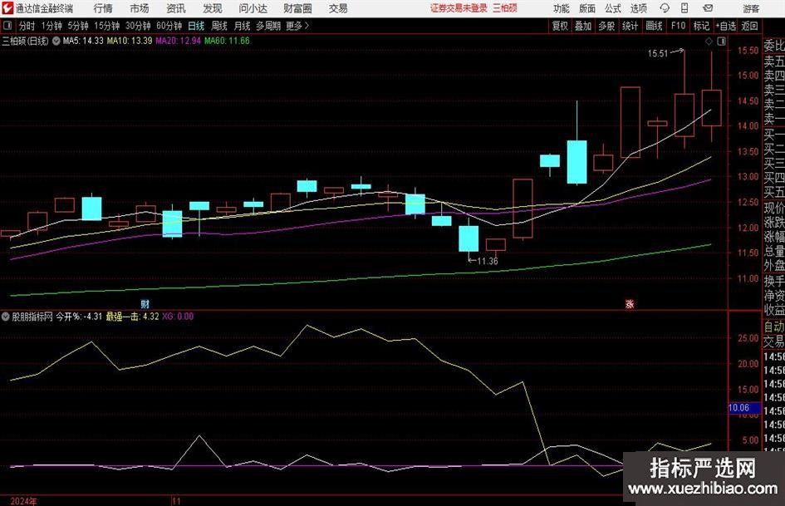The width and height of the screenshot is (785, 506).
Task: Open the 选项 menu
Action: (638, 8)
